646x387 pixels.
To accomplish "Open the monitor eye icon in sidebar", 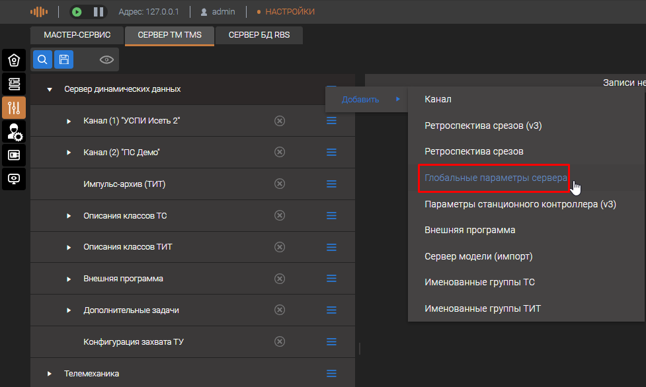I will (x=14, y=179).
